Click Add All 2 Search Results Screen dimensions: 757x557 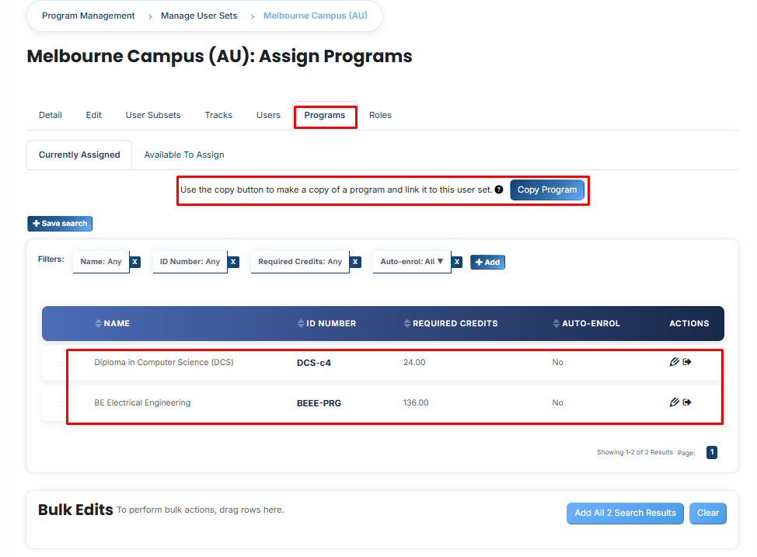pyautogui.click(x=625, y=513)
